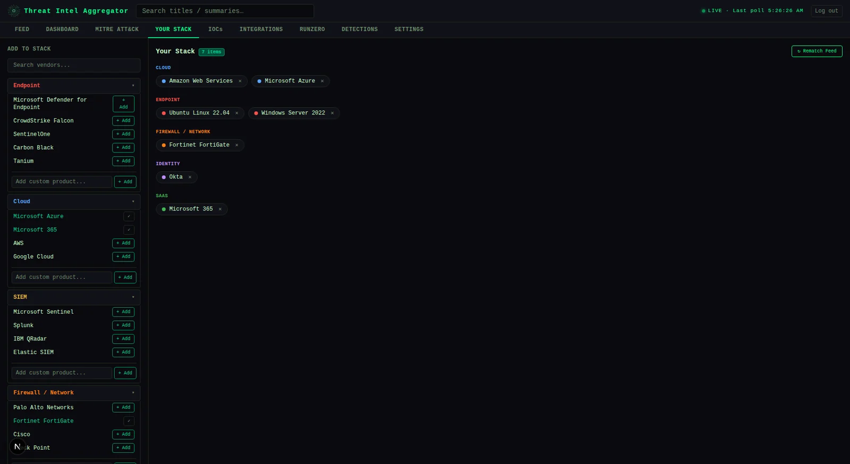Open the Integrations tab
This screenshot has height=464, width=850.
(x=261, y=30)
